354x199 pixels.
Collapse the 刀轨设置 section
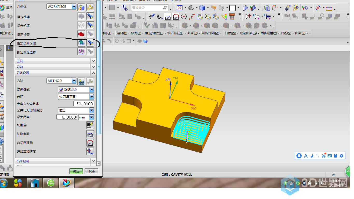55,73
